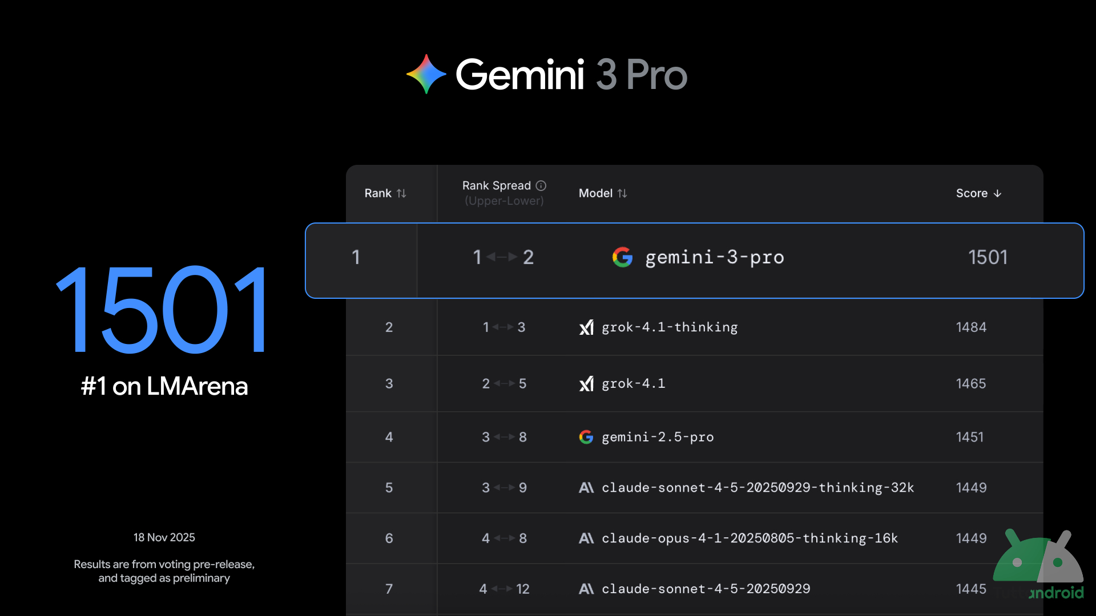The width and height of the screenshot is (1096, 616).
Task: Click the Model column sort arrows
Action: pyautogui.click(x=622, y=193)
